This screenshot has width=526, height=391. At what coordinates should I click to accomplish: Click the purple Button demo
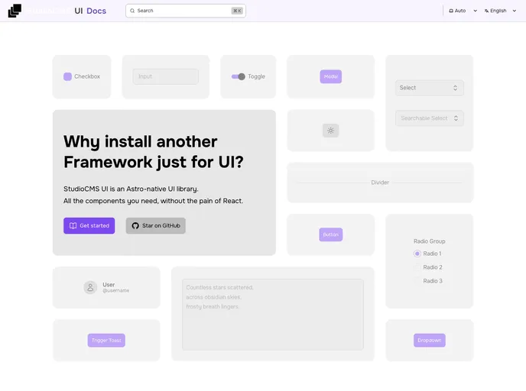coord(331,234)
